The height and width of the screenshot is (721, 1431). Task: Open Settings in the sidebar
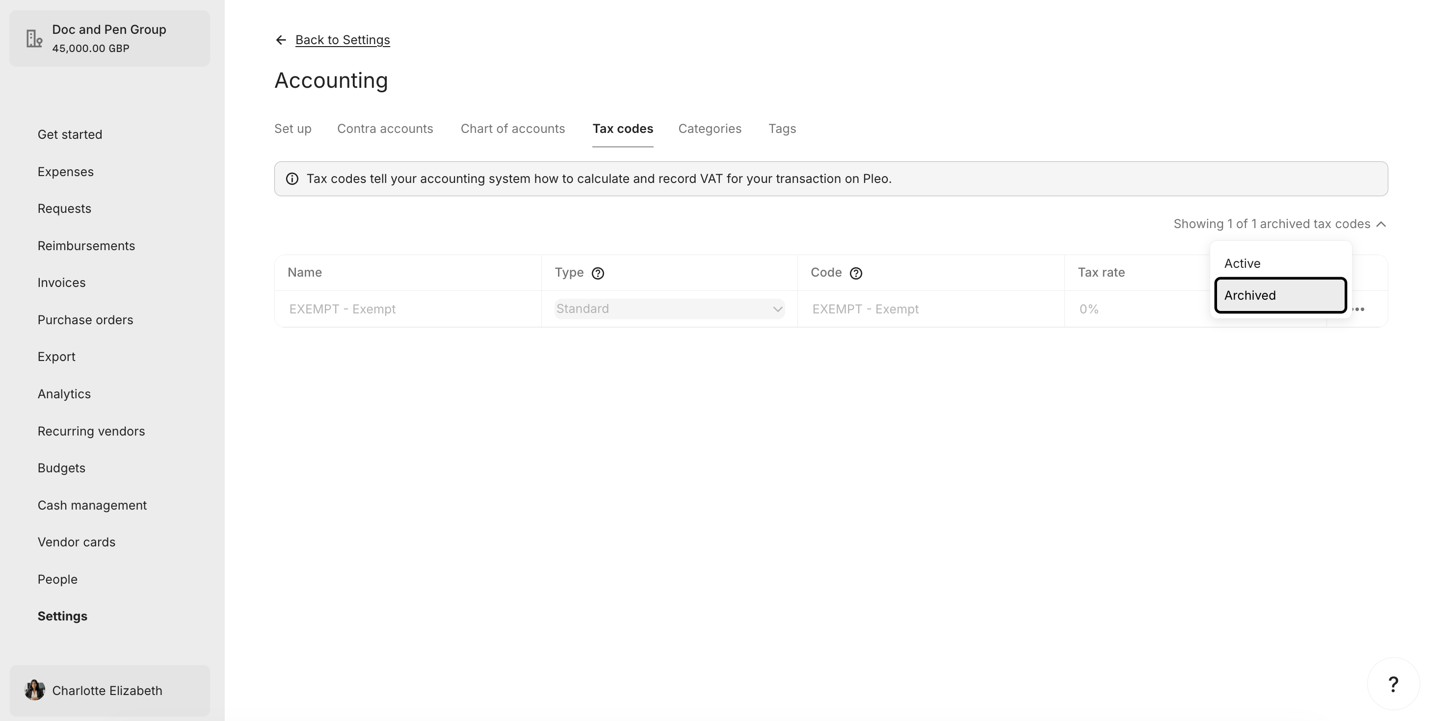click(62, 616)
